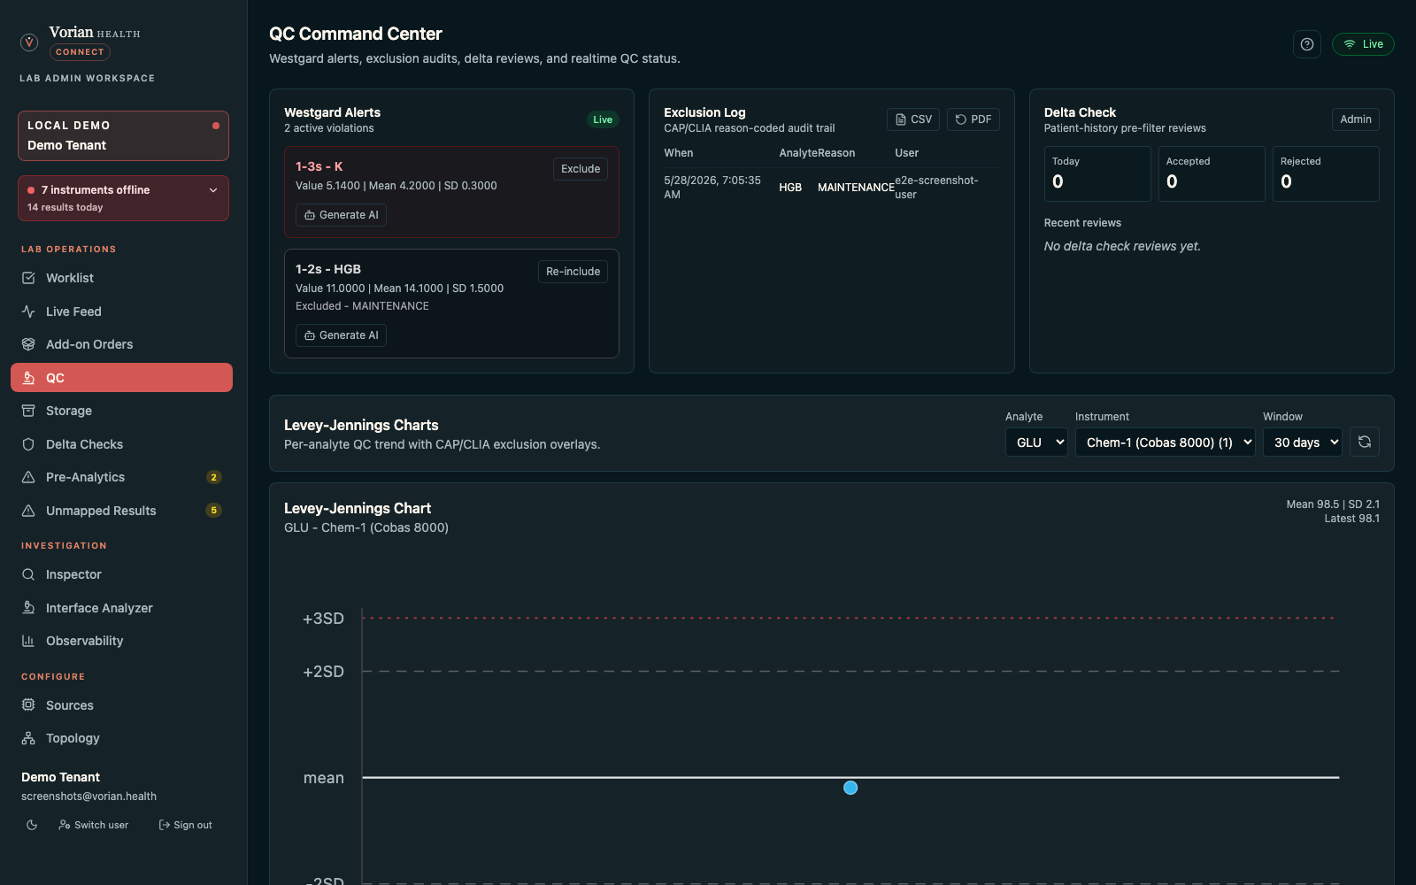Screen dimensions: 1416x885
Task: Click the blue GLU data point on chart
Action: [850, 788]
